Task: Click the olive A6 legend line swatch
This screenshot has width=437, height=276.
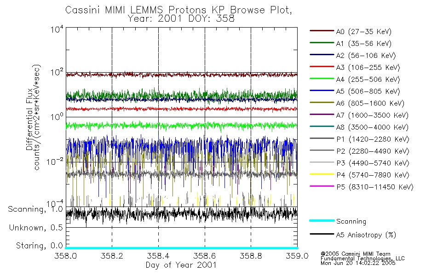Action: (x=322, y=103)
